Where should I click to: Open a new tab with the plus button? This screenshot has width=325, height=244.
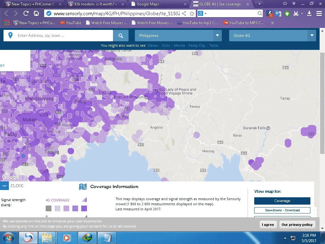[260, 4]
